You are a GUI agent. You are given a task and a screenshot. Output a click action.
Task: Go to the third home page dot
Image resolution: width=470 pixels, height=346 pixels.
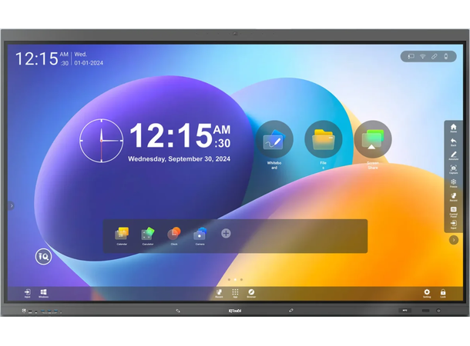pos(241,280)
